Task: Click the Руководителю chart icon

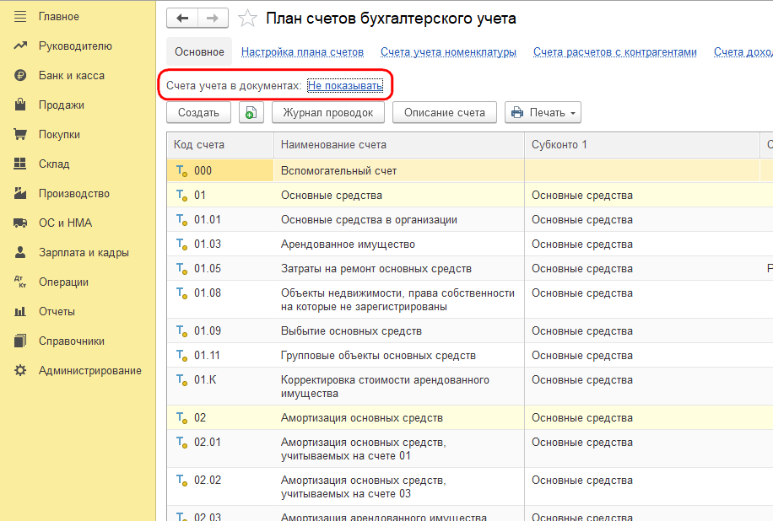Action: (x=20, y=46)
